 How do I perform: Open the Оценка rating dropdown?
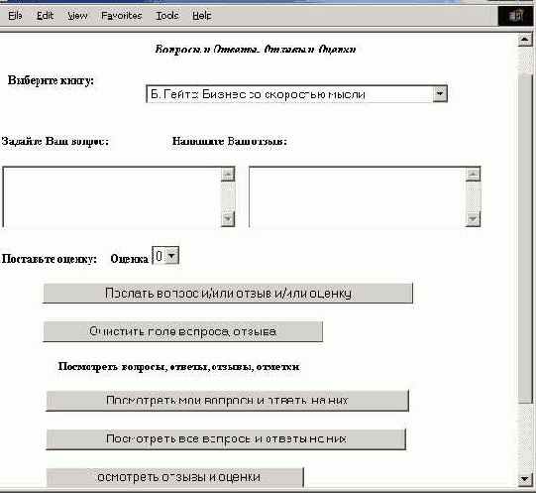[x=165, y=256]
